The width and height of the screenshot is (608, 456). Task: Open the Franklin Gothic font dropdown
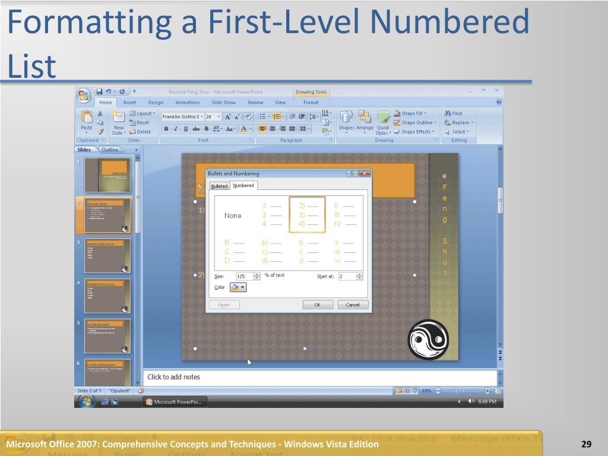click(x=202, y=117)
